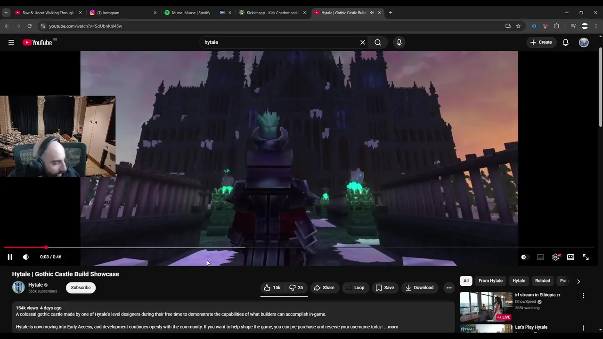603x339 pixels.
Task: Enter full screen mode
Action: tap(586, 257)
